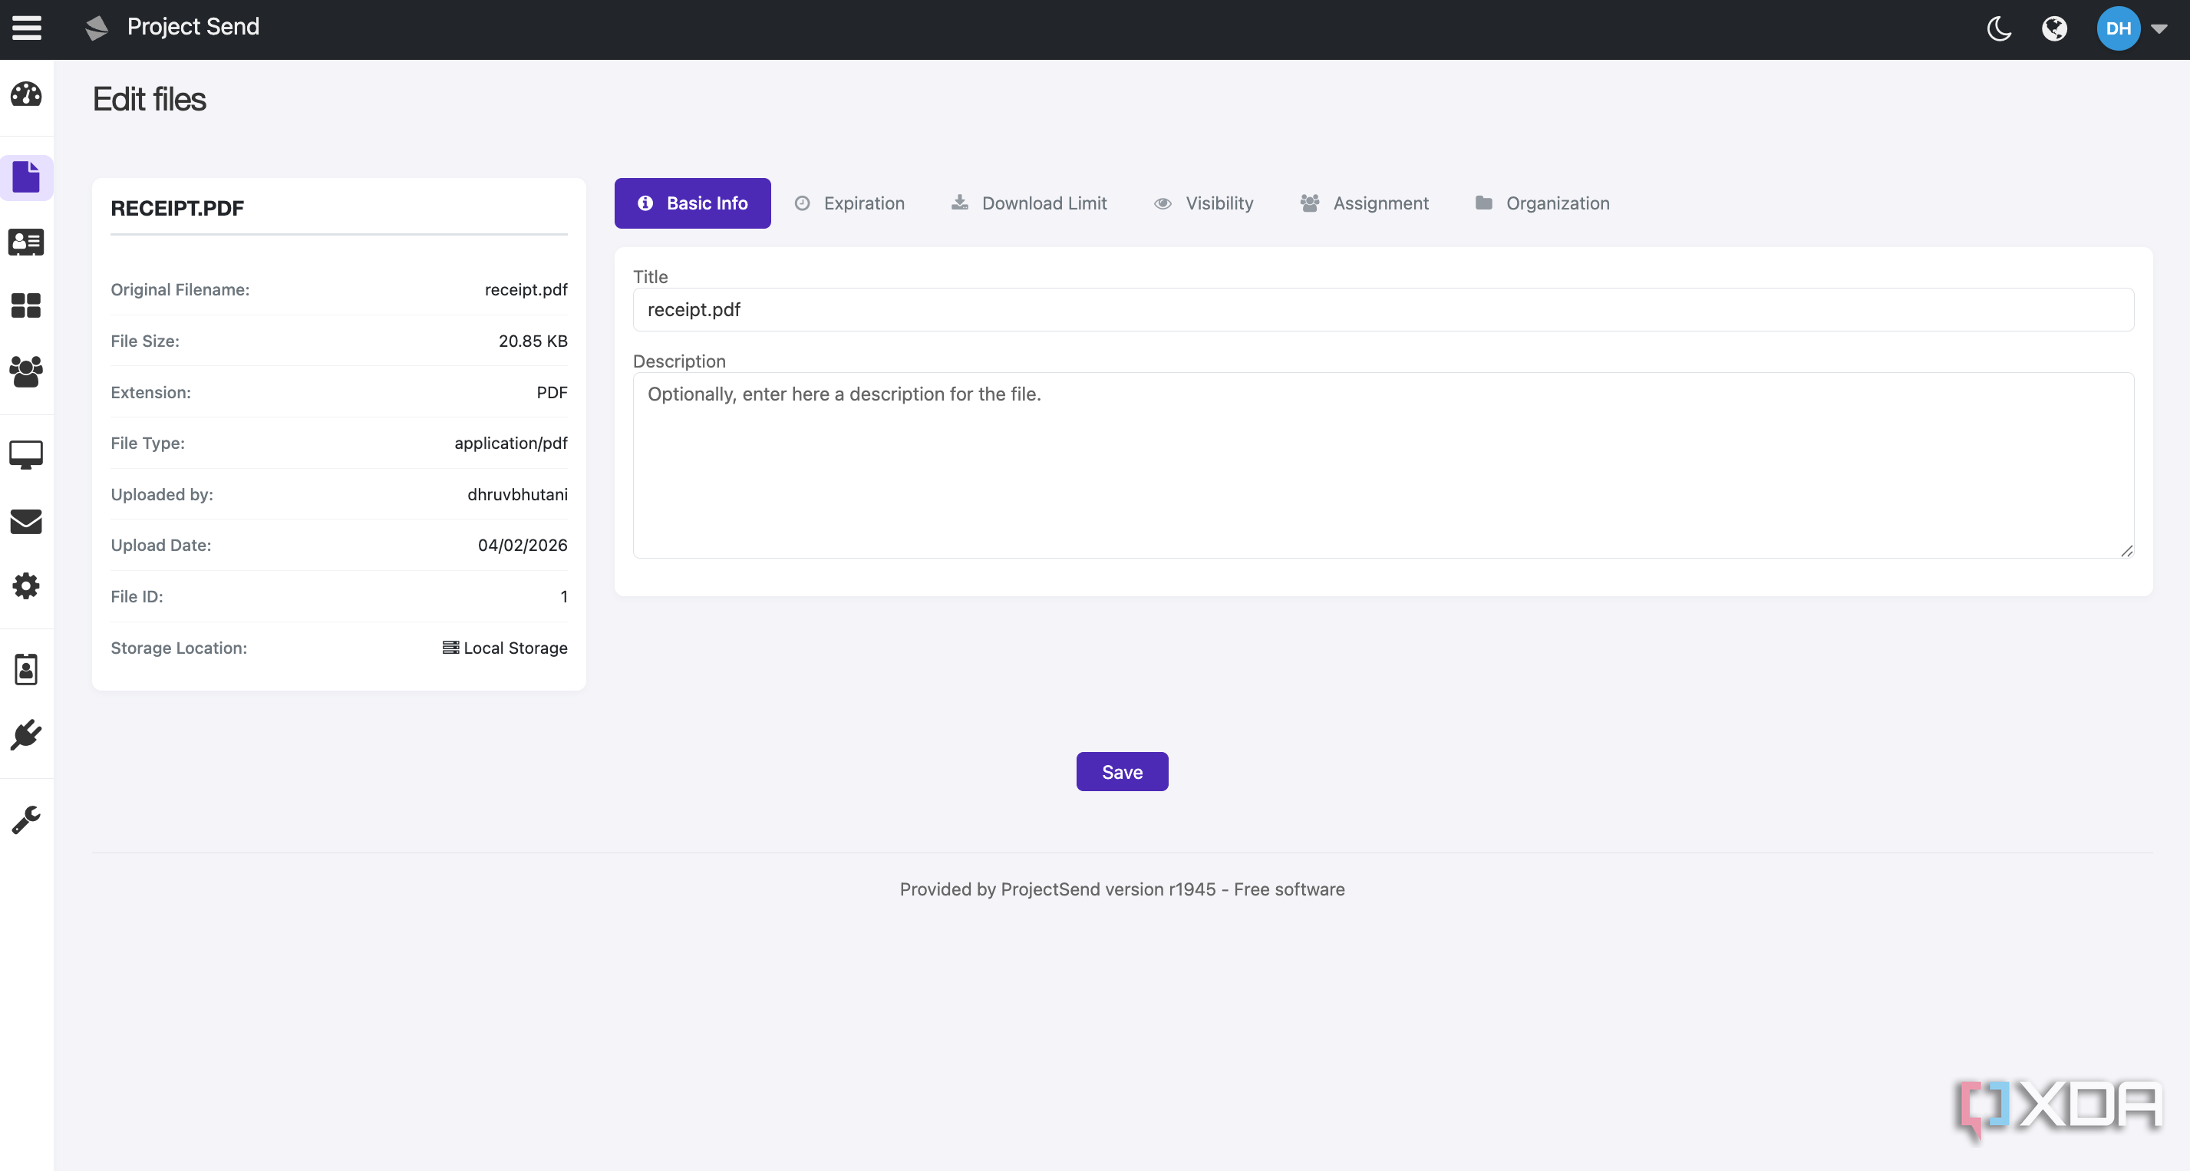The height and width of the screenshot is (1171, 2190).
Task: Toggle dark mode with the moon icon
Action: point(1999,28)
